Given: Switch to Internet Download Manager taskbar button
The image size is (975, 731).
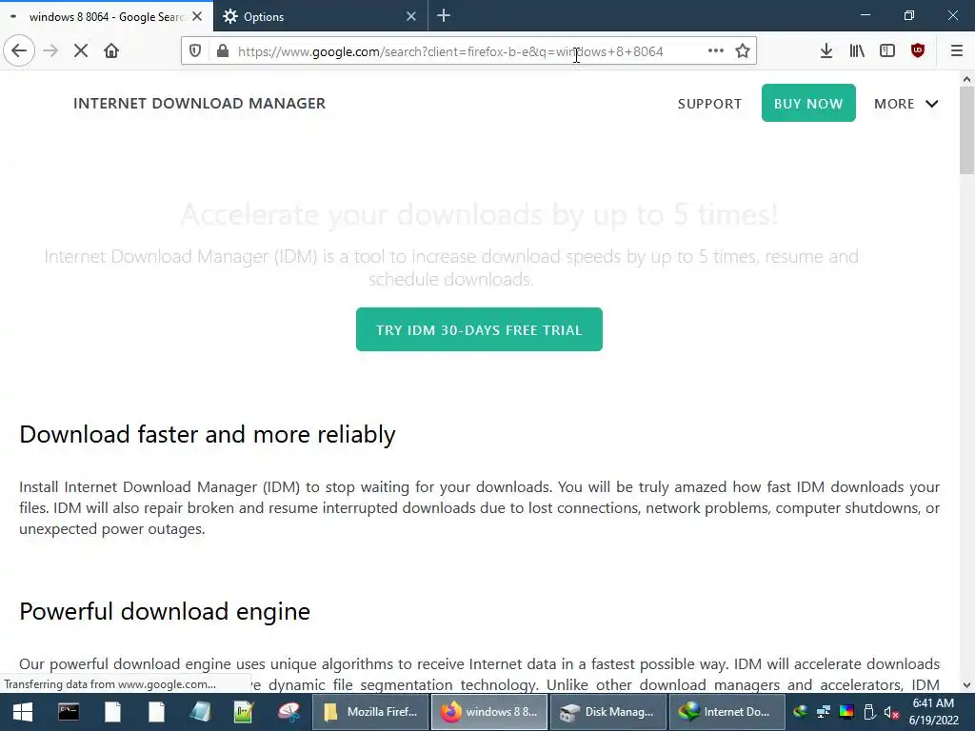Looking at the screenshot, I should pyautogui.click(x=726, y=712).
